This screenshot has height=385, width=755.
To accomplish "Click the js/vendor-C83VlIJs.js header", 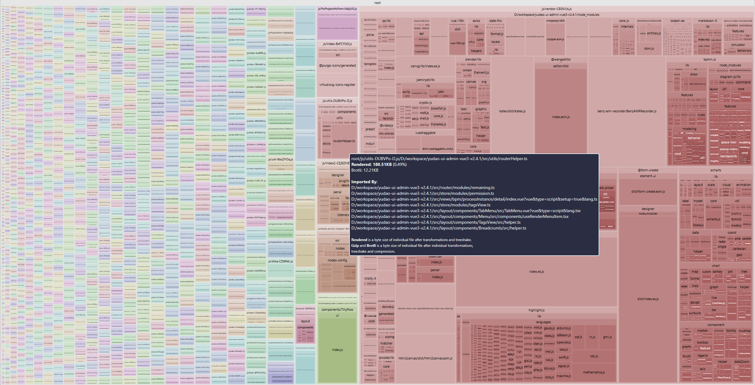I will pyautogui.click(x=556, y=9).
